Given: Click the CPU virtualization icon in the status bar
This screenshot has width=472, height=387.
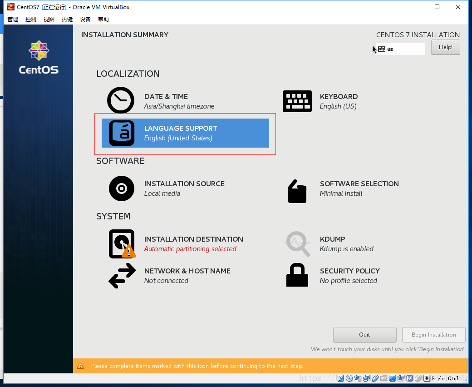Looking at the screenshot, I should tap(410, 378).
